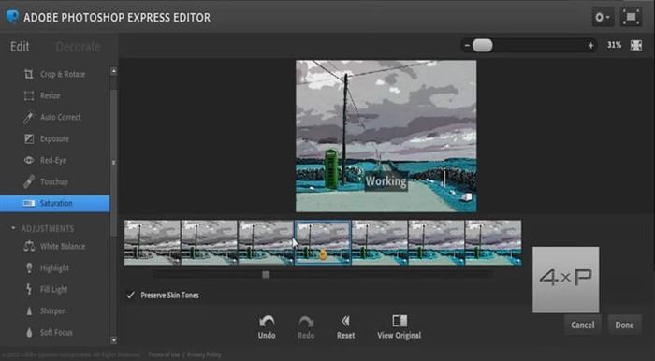Click the Cancel button

pyautogui.click(x=583, y=325)
